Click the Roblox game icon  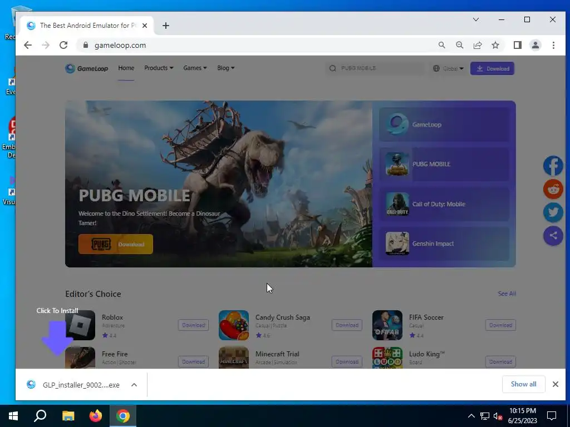pyautogui.click(x=80, y=325)
